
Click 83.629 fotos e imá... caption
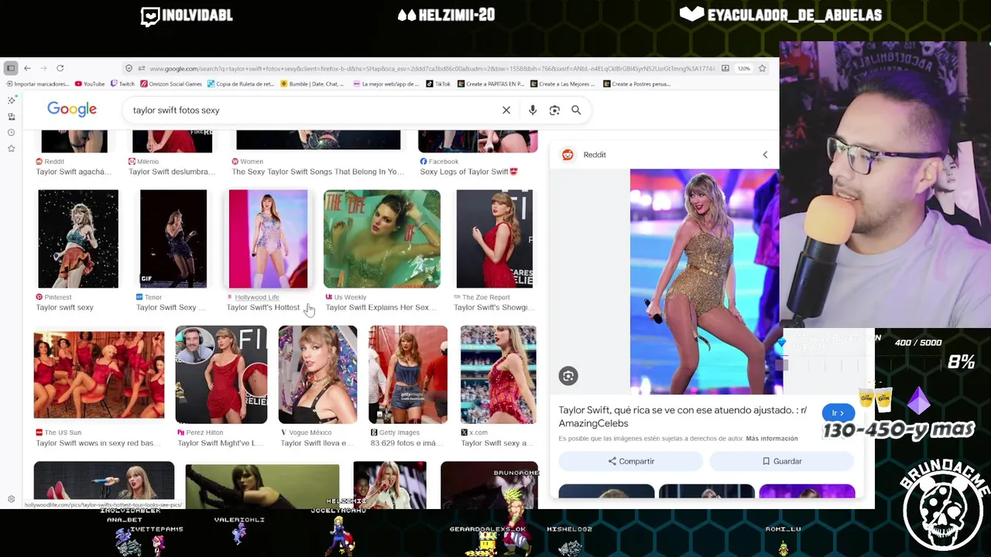coord(406,443)
